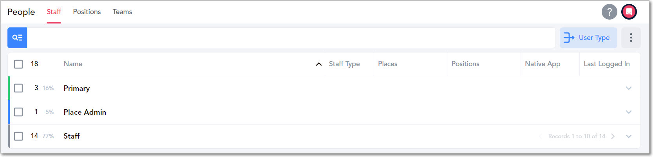Open the three-dot more options menu
653x157 pixels.
pos(631,38)
